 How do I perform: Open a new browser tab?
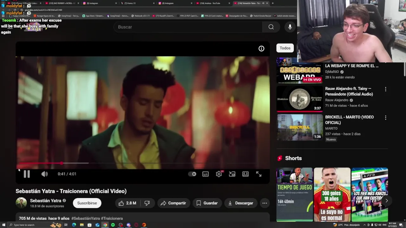click(273, 3)
